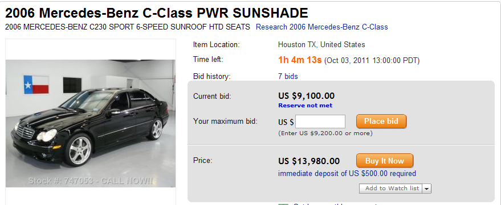Open the Watch list dropdown arrow

[426, 189]
